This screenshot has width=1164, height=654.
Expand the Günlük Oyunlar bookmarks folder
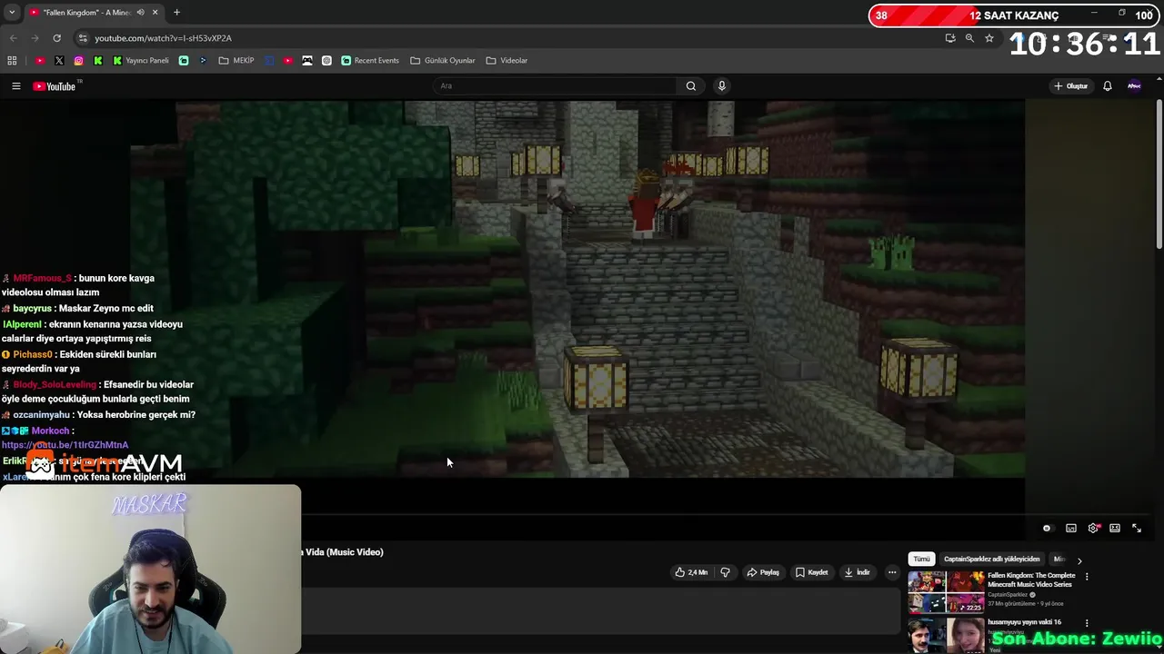(443, 61)
